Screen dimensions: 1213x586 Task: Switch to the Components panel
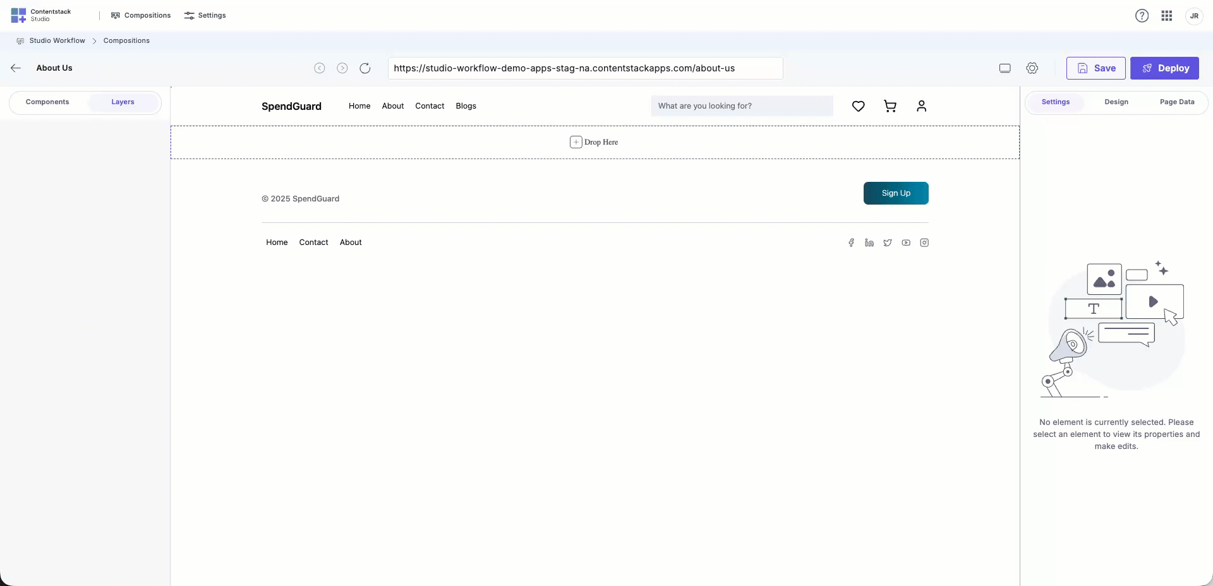(x=47, y=102)
